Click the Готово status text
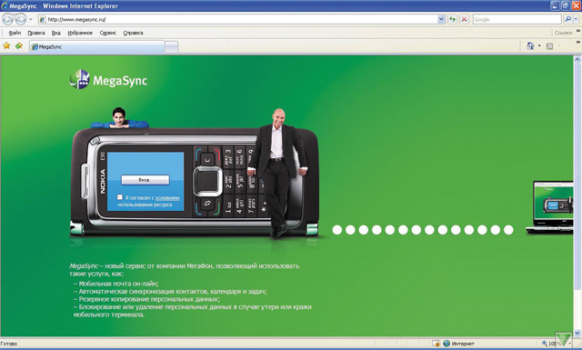The image size is (582, 350). click(x=9, y=344)
